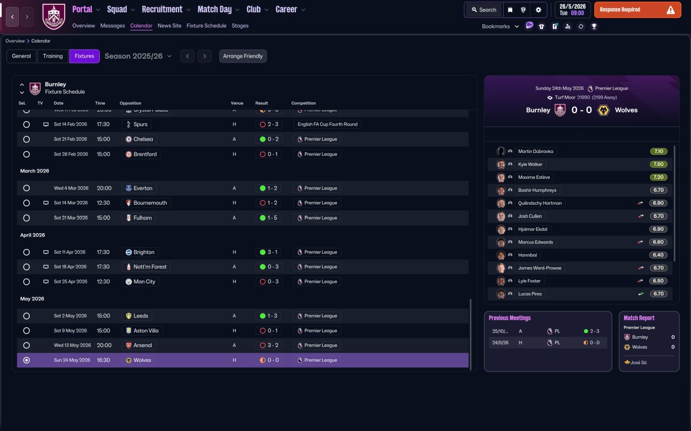Click the substitution icon beside Josh Cullen

point(641,216)
